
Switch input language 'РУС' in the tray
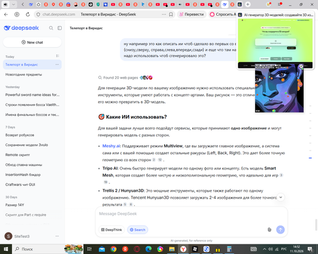click(284, 249)
